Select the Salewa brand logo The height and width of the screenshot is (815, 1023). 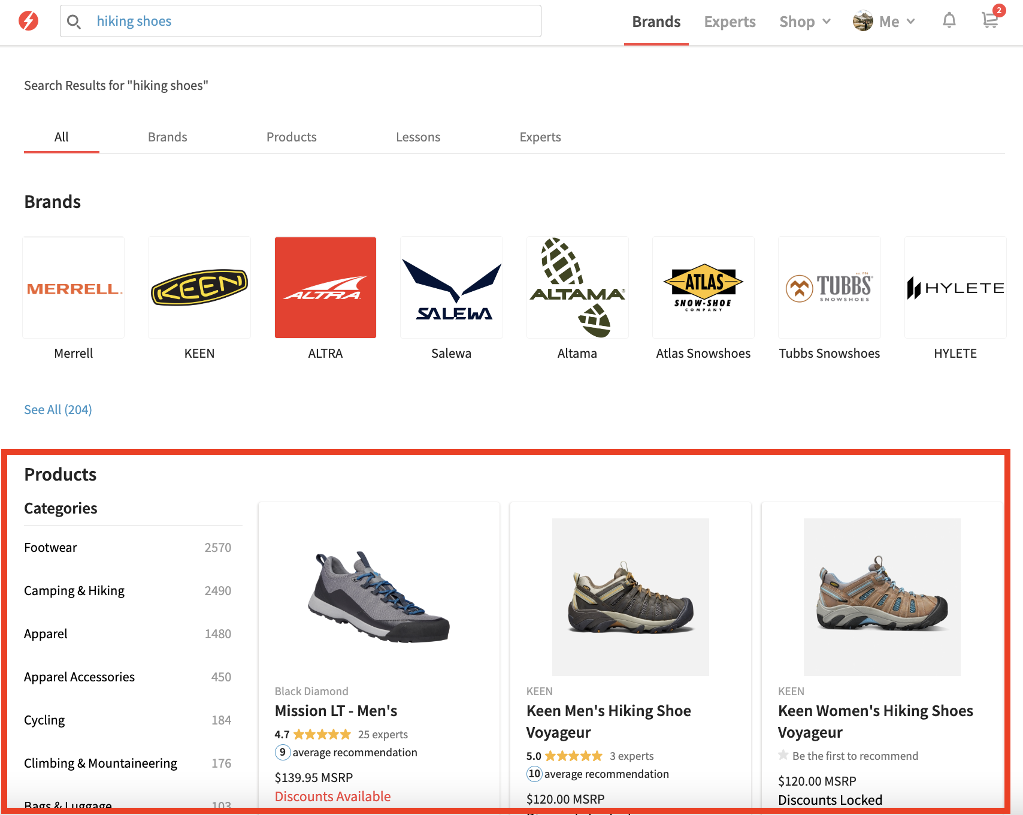[x=452, y=288]
